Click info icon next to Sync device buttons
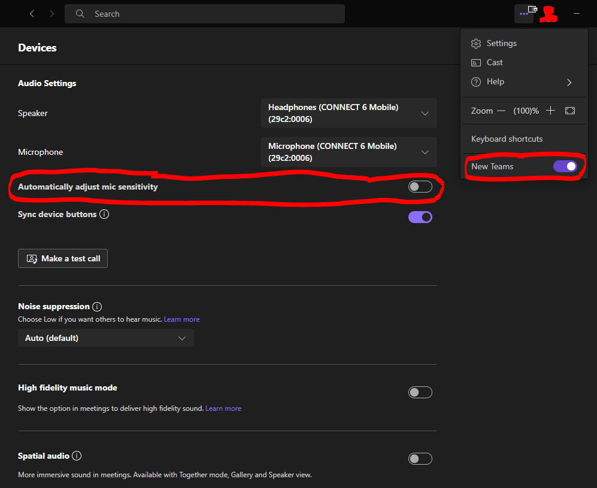 [x=104, y=214]
